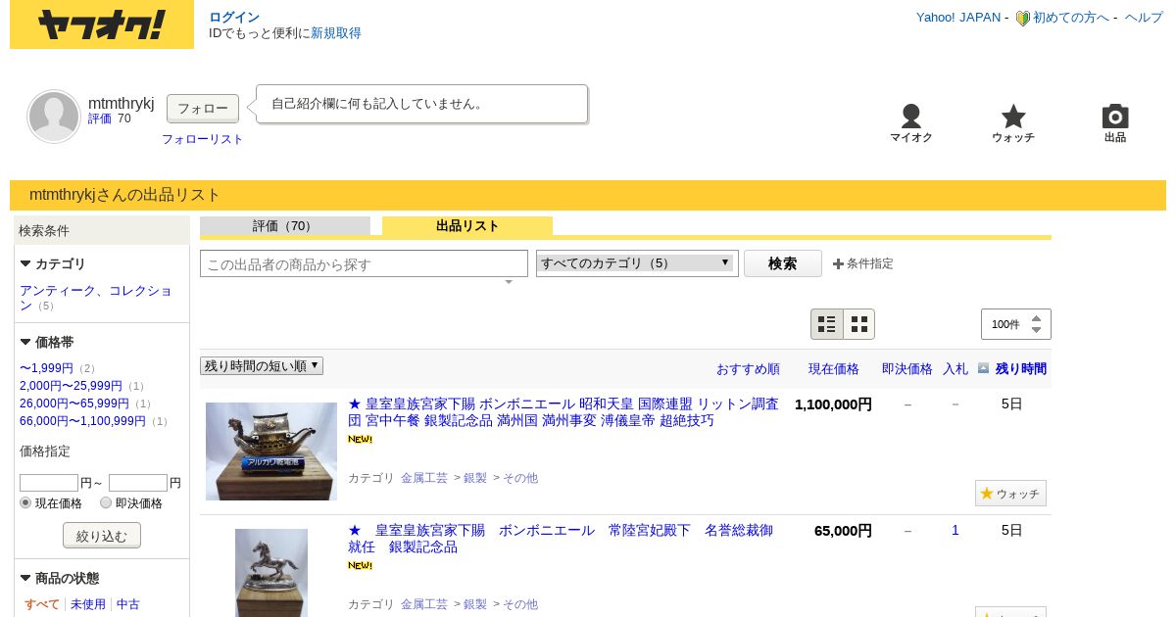Screen dimensions: 1176x617
Task: Open the 新規取得 link
Action: [336, 33]
